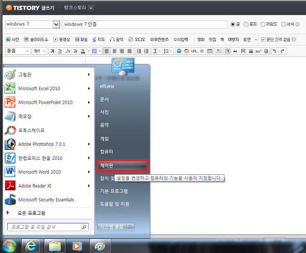Justify the paragraph text

click(129, 51)
